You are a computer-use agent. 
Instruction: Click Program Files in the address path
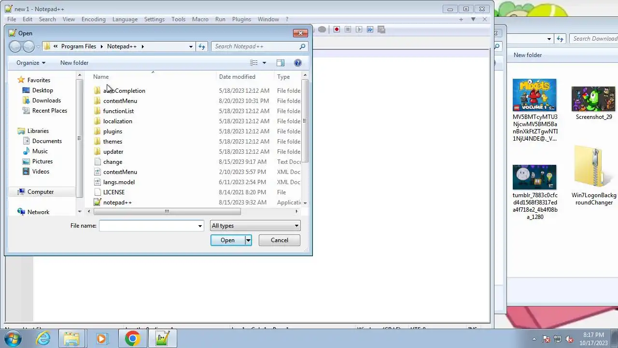pyautogui.click(x=79, y=46)
